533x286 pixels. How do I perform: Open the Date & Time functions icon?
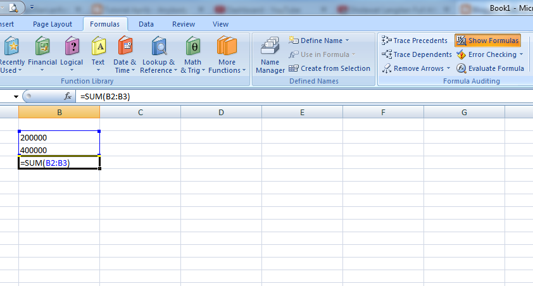[125, 46]
